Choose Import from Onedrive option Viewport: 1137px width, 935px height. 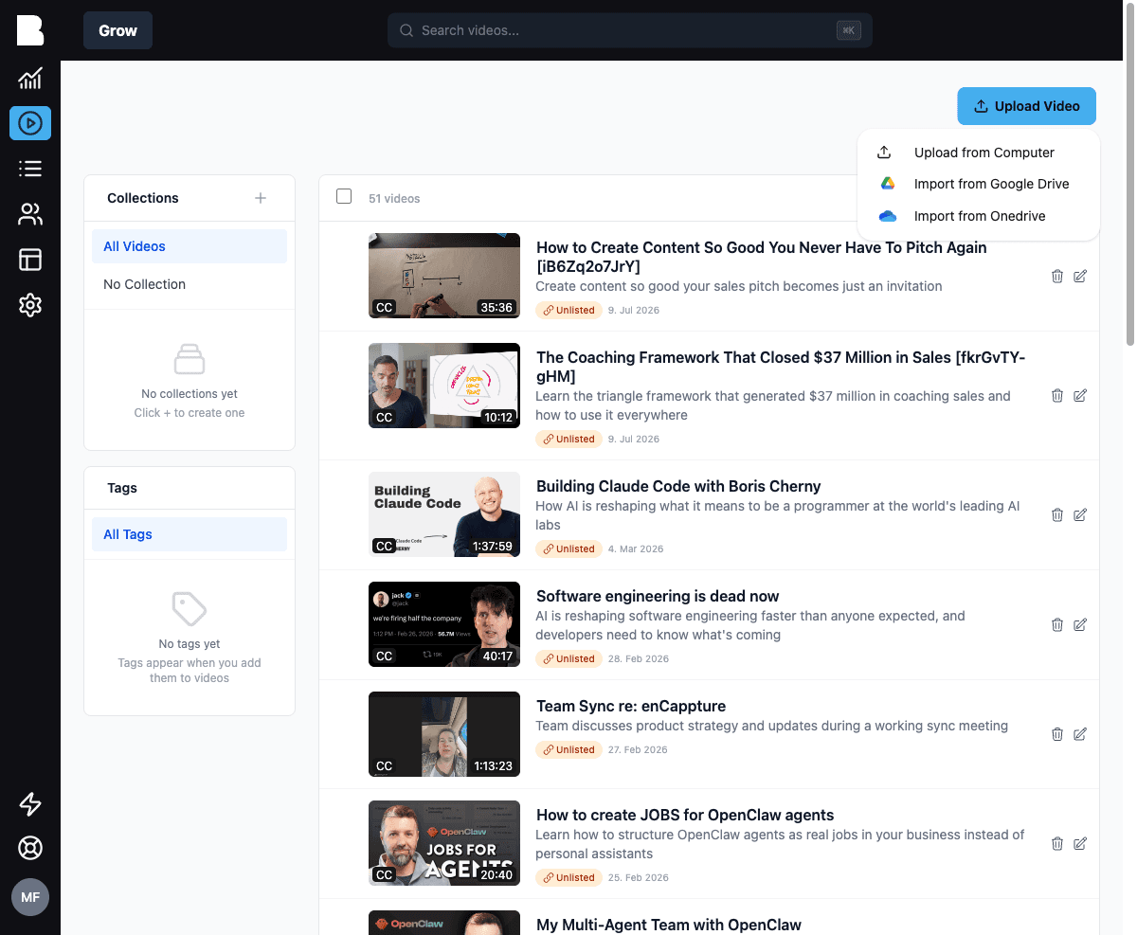click(x=978, y=216)
